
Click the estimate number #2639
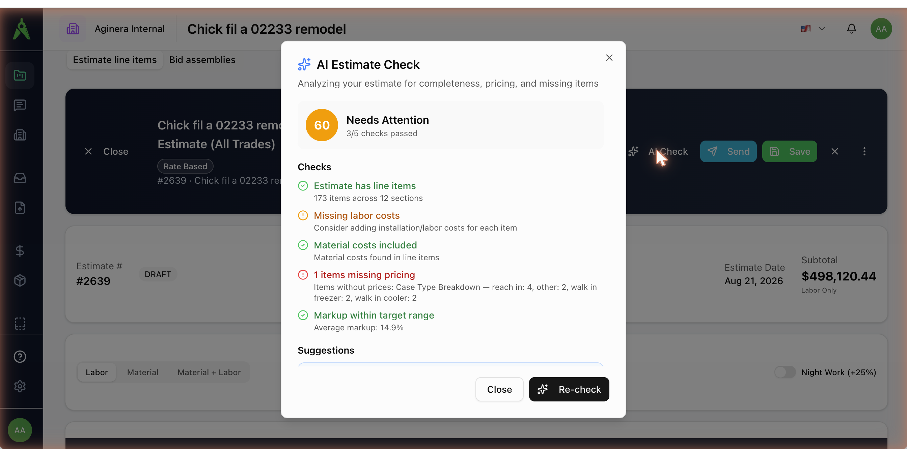[93, 280]
